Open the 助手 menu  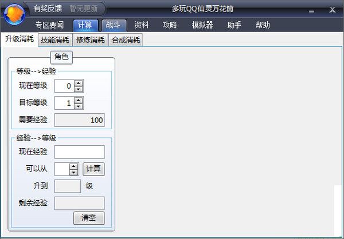[x=234, y=25]
